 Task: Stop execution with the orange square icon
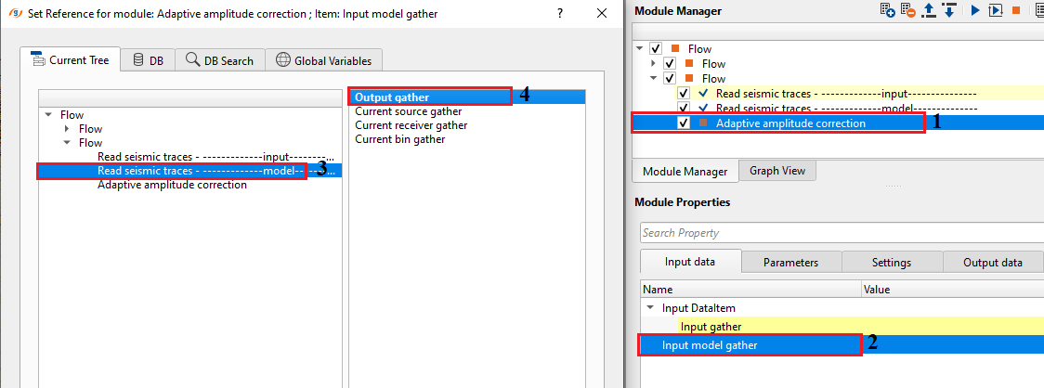point(1016,10)
